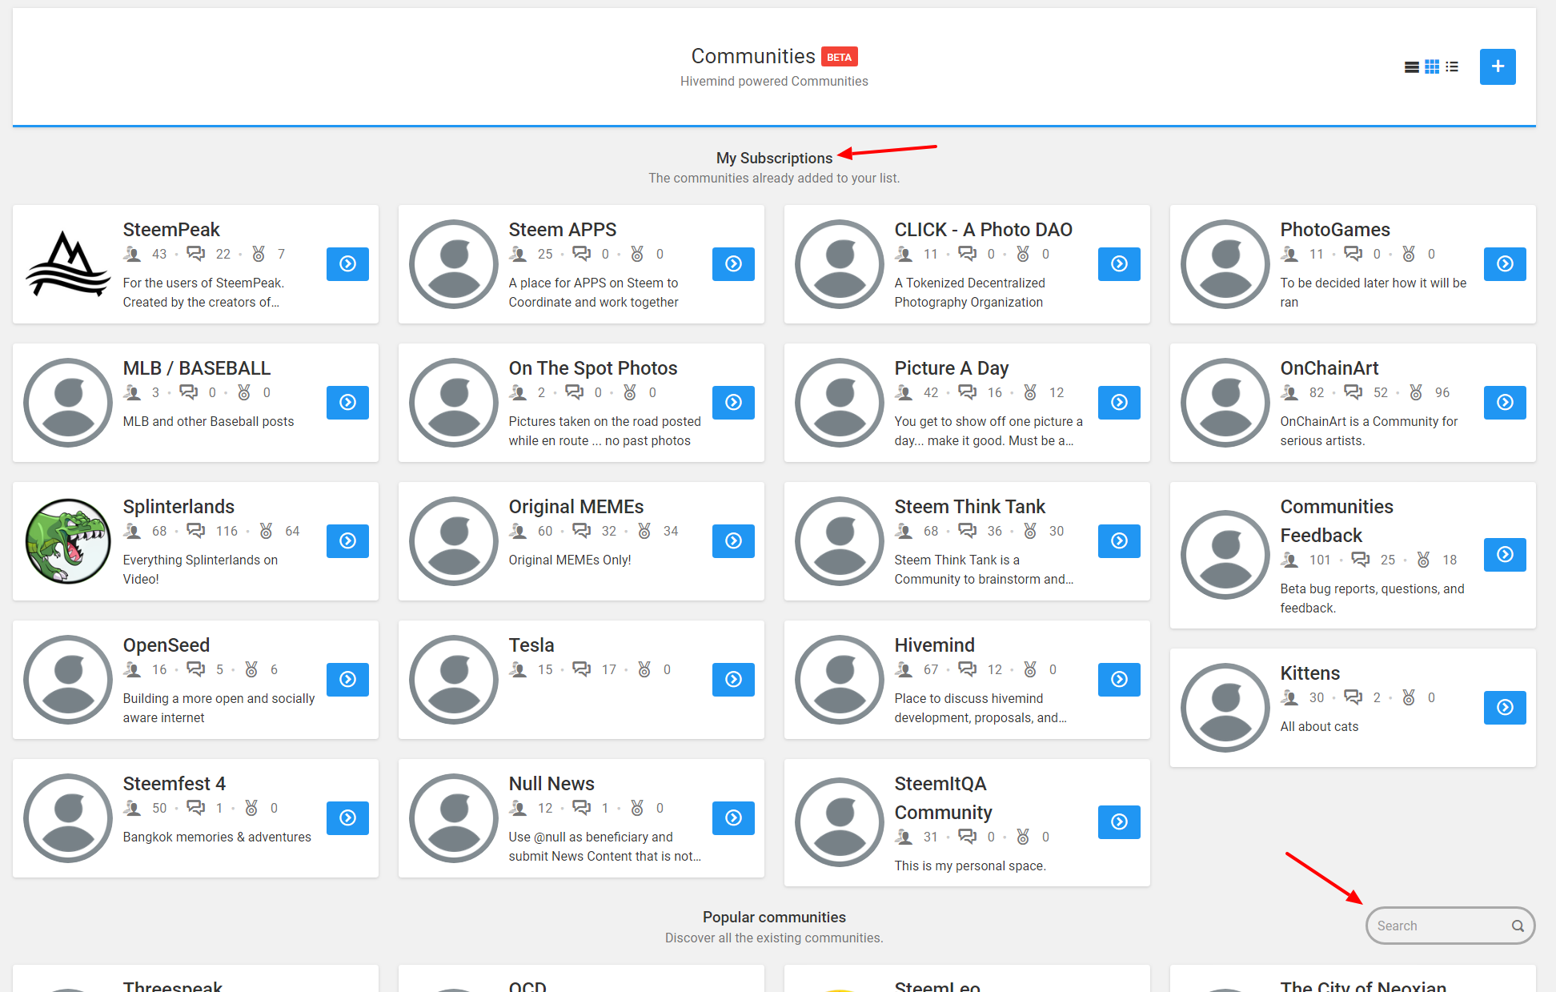Click 'This is my personal space.' text

970,866
